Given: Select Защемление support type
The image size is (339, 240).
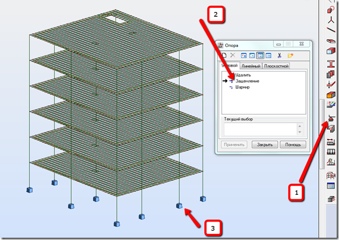Looking at the screenshot, I should click(x=247, y=81).
